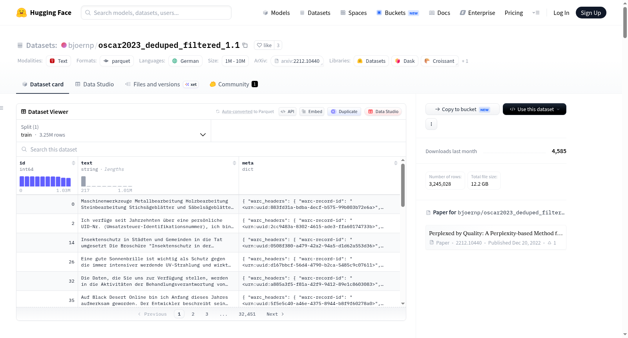
Task: Click the Text modality tag
Action: [x=58, y=61]
